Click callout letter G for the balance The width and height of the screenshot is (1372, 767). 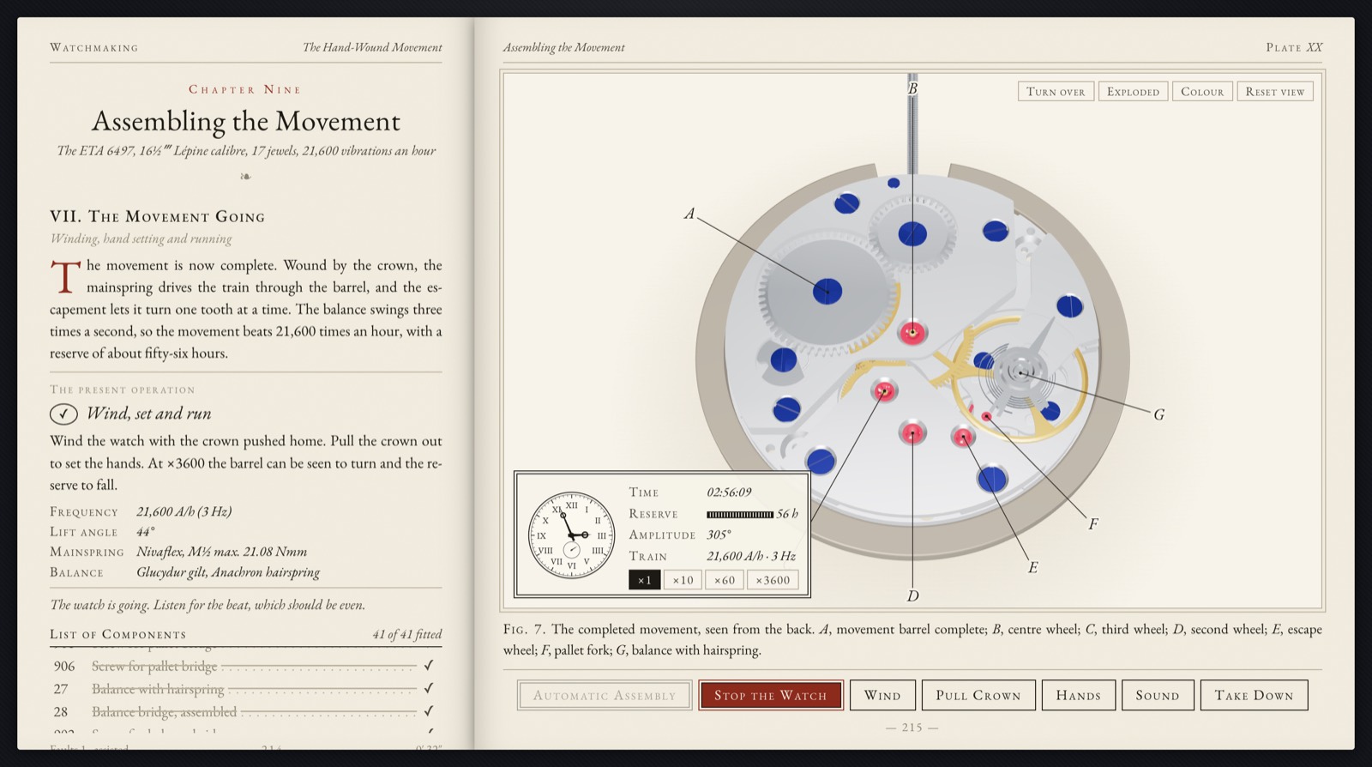point(1158,414)
